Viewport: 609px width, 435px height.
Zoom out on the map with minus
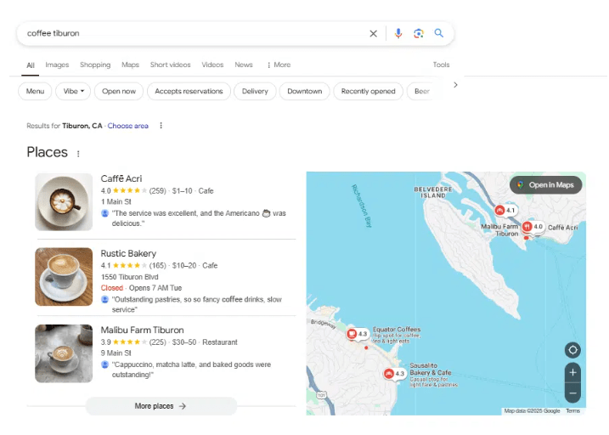572,393
